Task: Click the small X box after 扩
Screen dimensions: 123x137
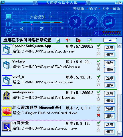Action: coord(62,28)
